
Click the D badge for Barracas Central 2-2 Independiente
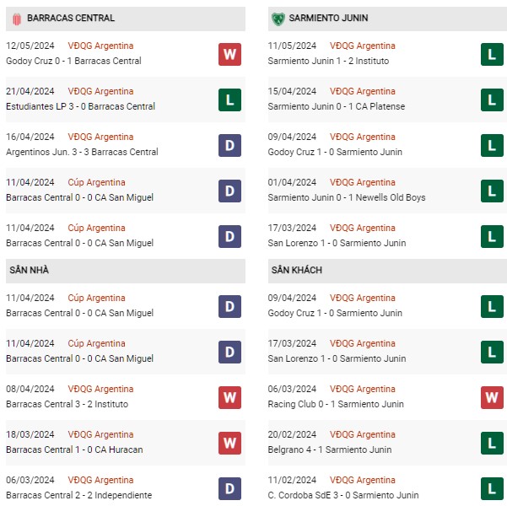[229, 488]
